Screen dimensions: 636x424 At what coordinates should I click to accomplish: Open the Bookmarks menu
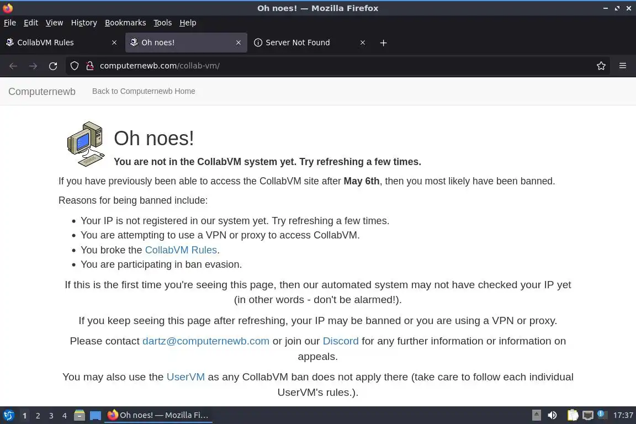point(125,23)
